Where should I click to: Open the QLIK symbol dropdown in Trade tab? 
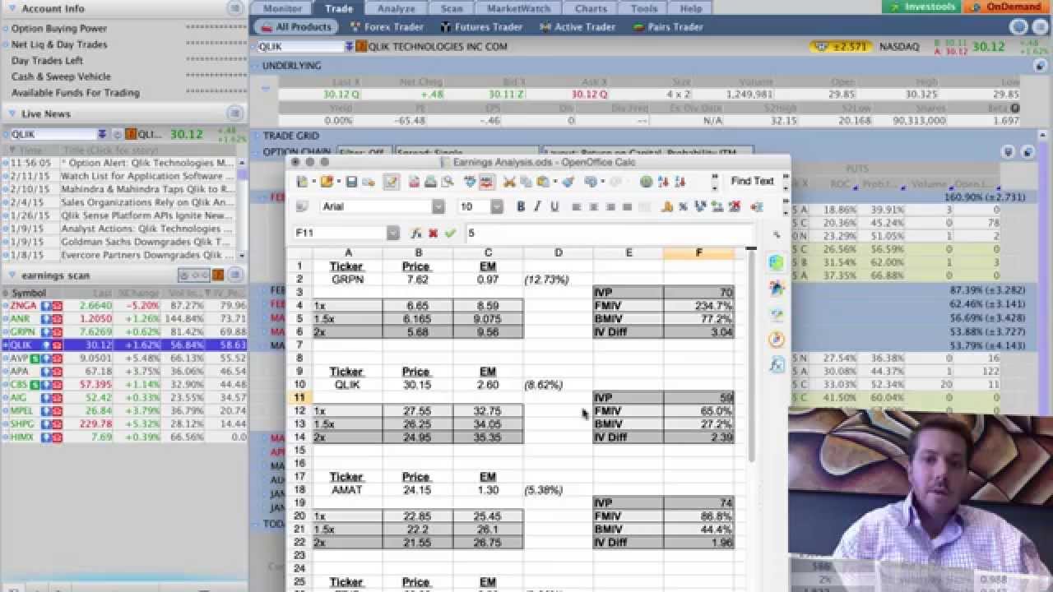pos(350,47)
